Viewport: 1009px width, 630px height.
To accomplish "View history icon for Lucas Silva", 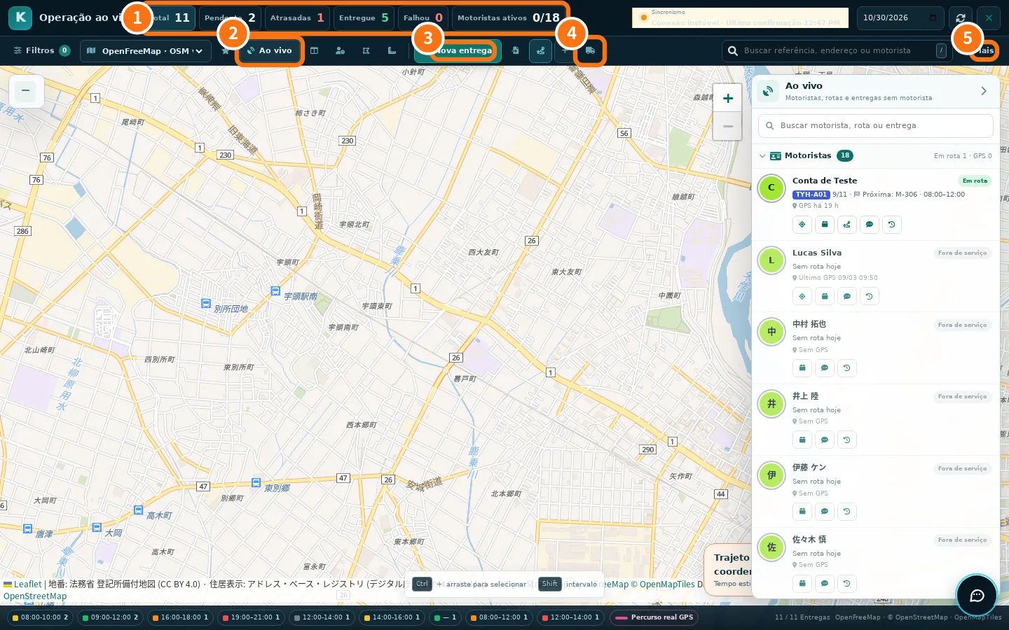I will pyautogui.click(x=870, y=297).
